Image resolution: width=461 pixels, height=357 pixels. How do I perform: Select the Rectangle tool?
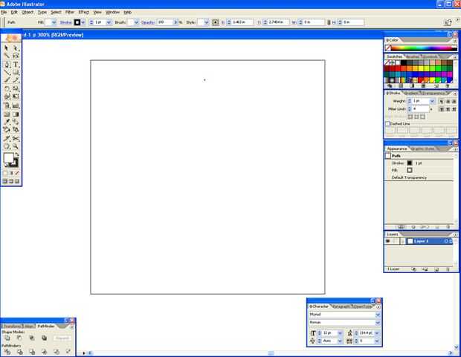[16, 73]
